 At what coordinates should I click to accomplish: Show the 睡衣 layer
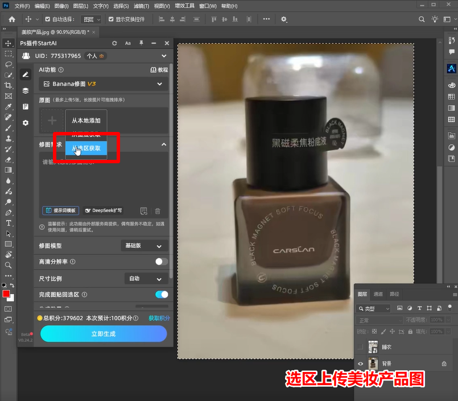361,347
